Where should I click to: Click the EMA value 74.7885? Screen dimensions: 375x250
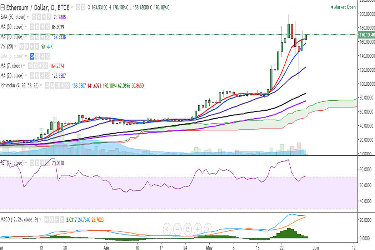[x=60, y=17]
